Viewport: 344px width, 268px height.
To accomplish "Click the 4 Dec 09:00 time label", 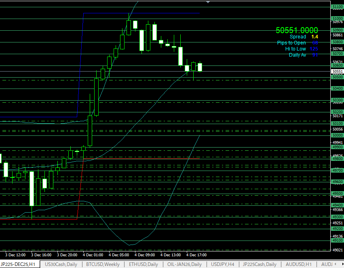I will point(144,255).
